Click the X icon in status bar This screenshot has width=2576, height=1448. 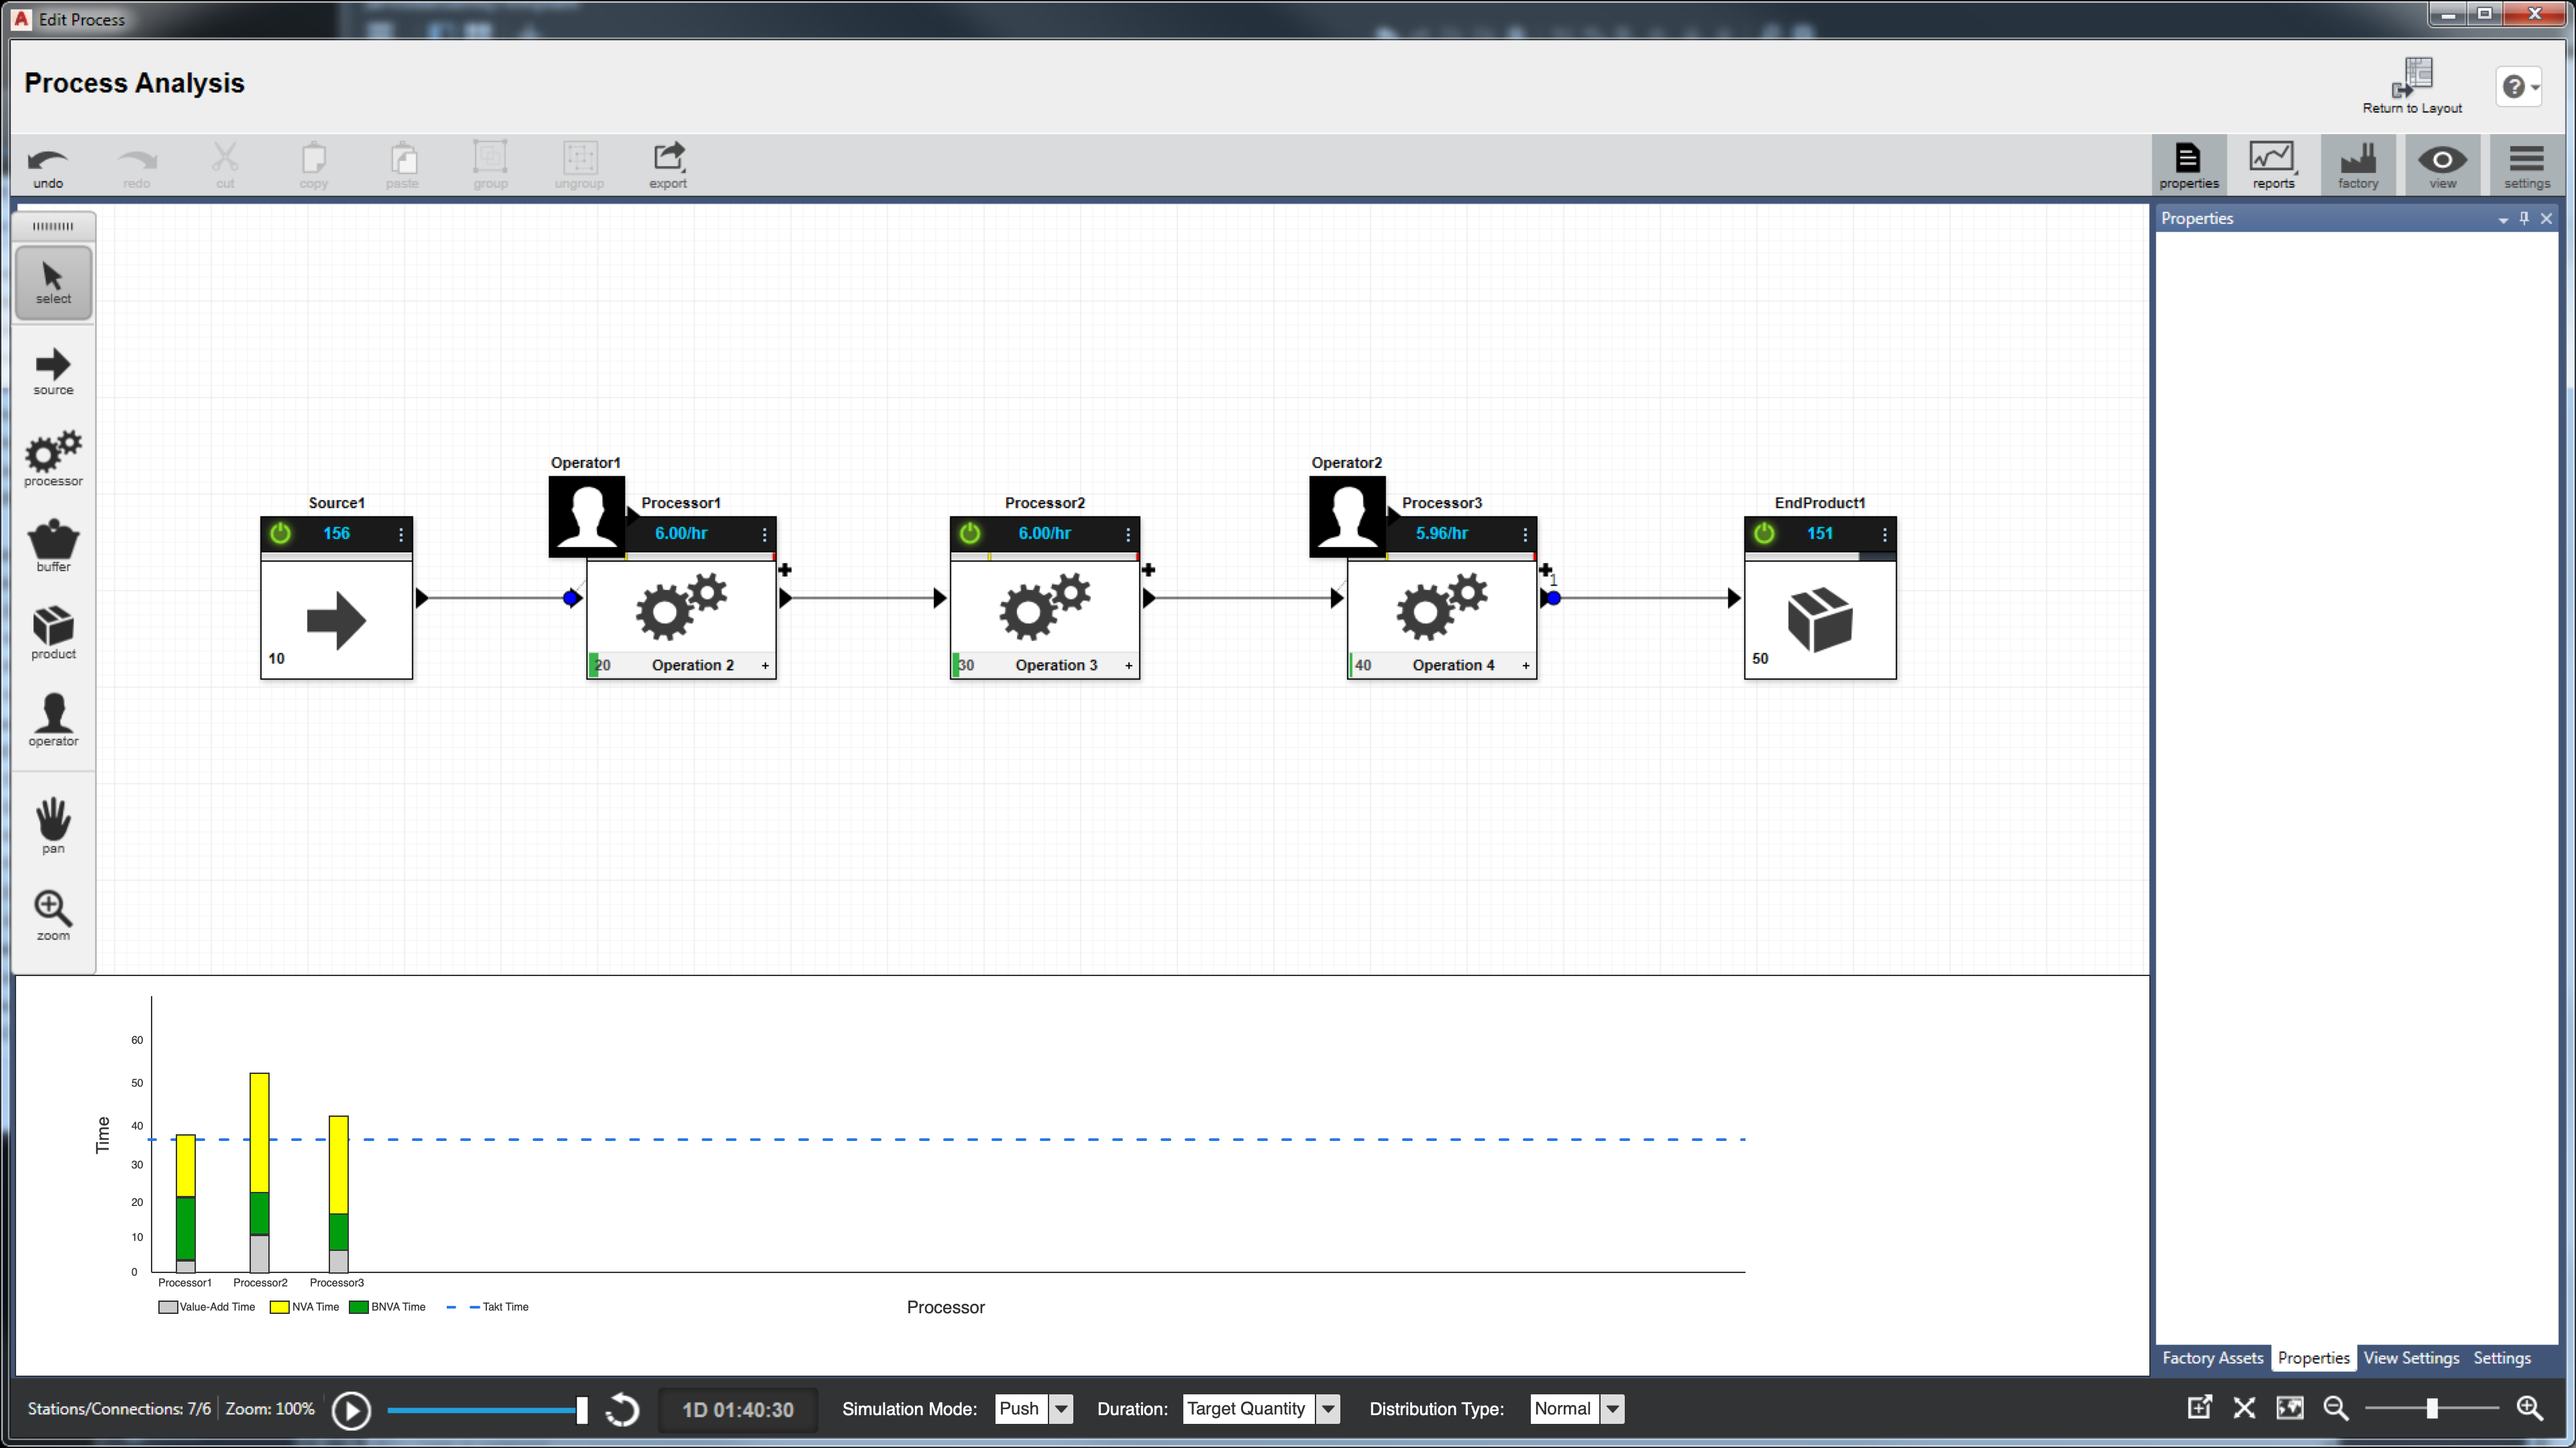coord(2244,1409)
